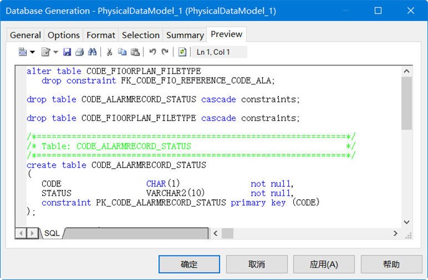
Task: Refresh the preview with the green refresh icon
Action: (x=182, y=52)
